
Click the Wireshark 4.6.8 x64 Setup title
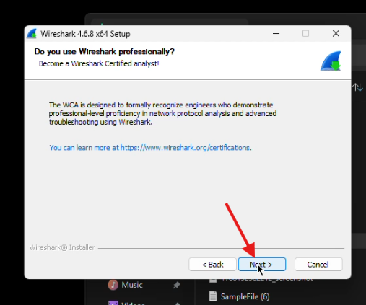(x=85, y=34)
